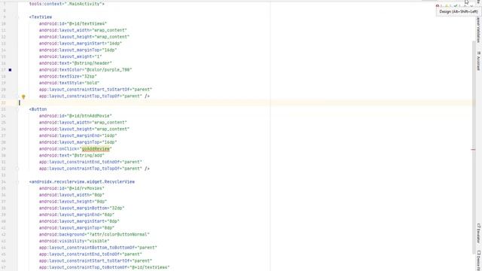Click the textSize 32sp line
The height and width of the screenshot is (271, 482).
68,77
